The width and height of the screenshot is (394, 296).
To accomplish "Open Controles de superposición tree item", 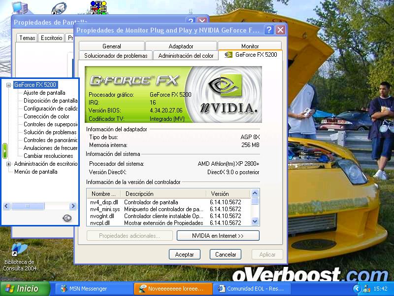I will 51,124.
